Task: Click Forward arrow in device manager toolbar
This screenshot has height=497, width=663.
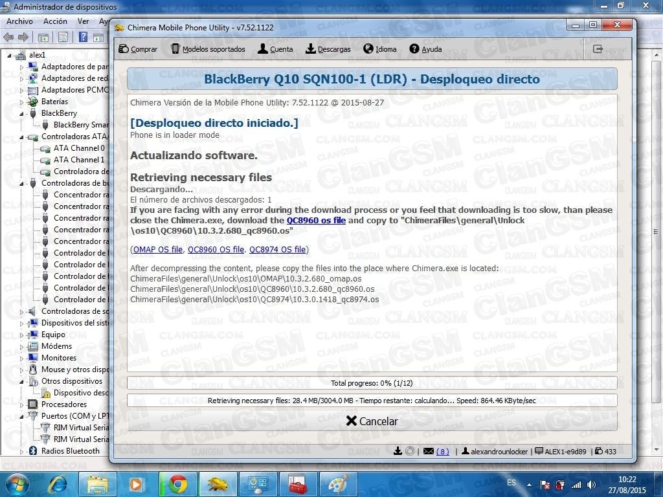Action: pyautogui.click(x=23, y=37)
